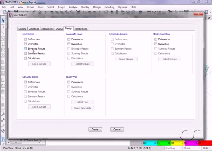Click the Previous Selection (PS) icon
The image size is (212, 151).
3,120
